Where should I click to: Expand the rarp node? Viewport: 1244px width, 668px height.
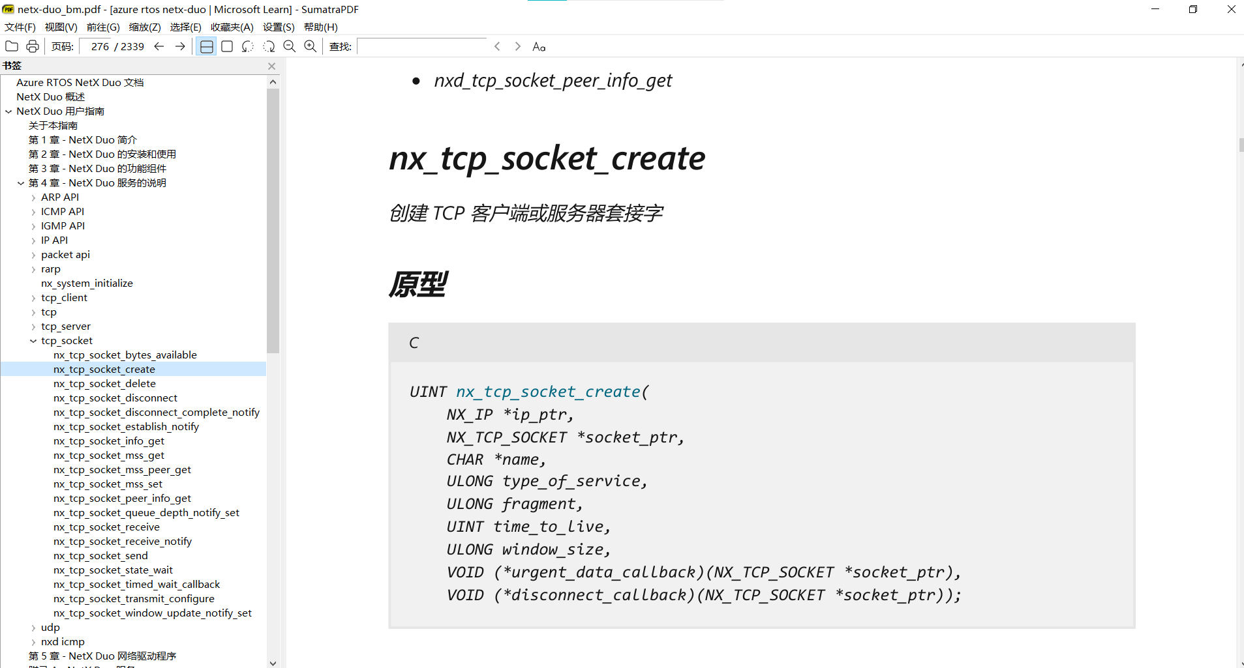point(33,269)
